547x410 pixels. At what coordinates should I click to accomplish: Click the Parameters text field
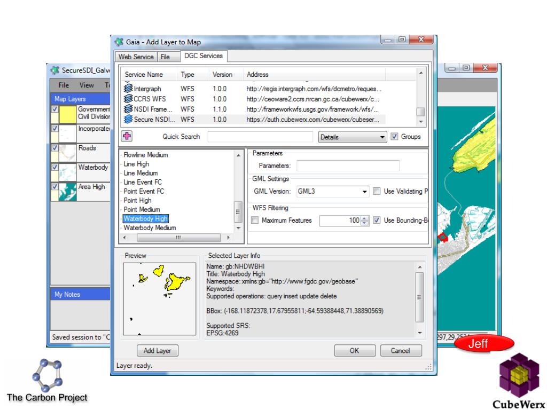point(348,165)
